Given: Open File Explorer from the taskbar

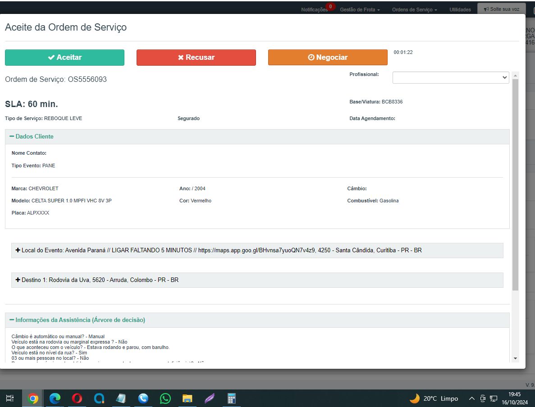Looking at the screenshot, I should tap(187, 398).
